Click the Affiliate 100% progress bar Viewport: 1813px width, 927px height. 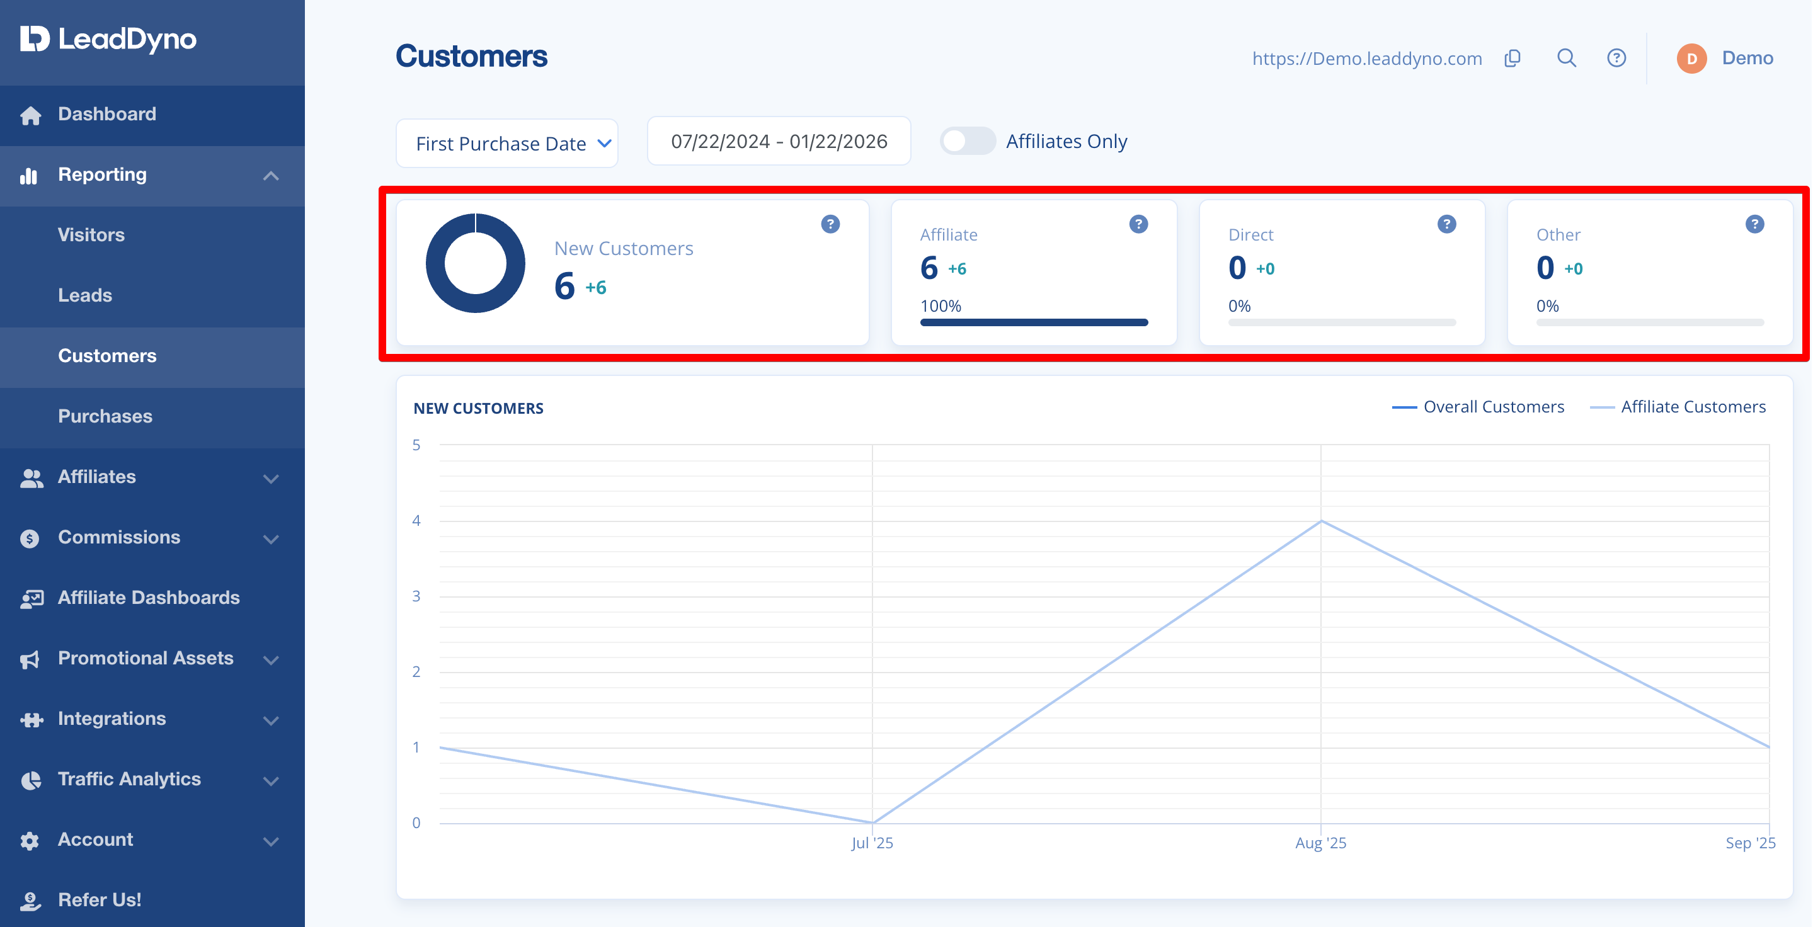pyautogui.click(x=1034, y=323)
